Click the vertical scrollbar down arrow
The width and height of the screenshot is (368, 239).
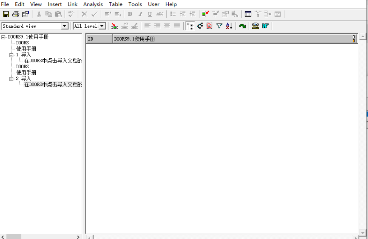point(362,233)
